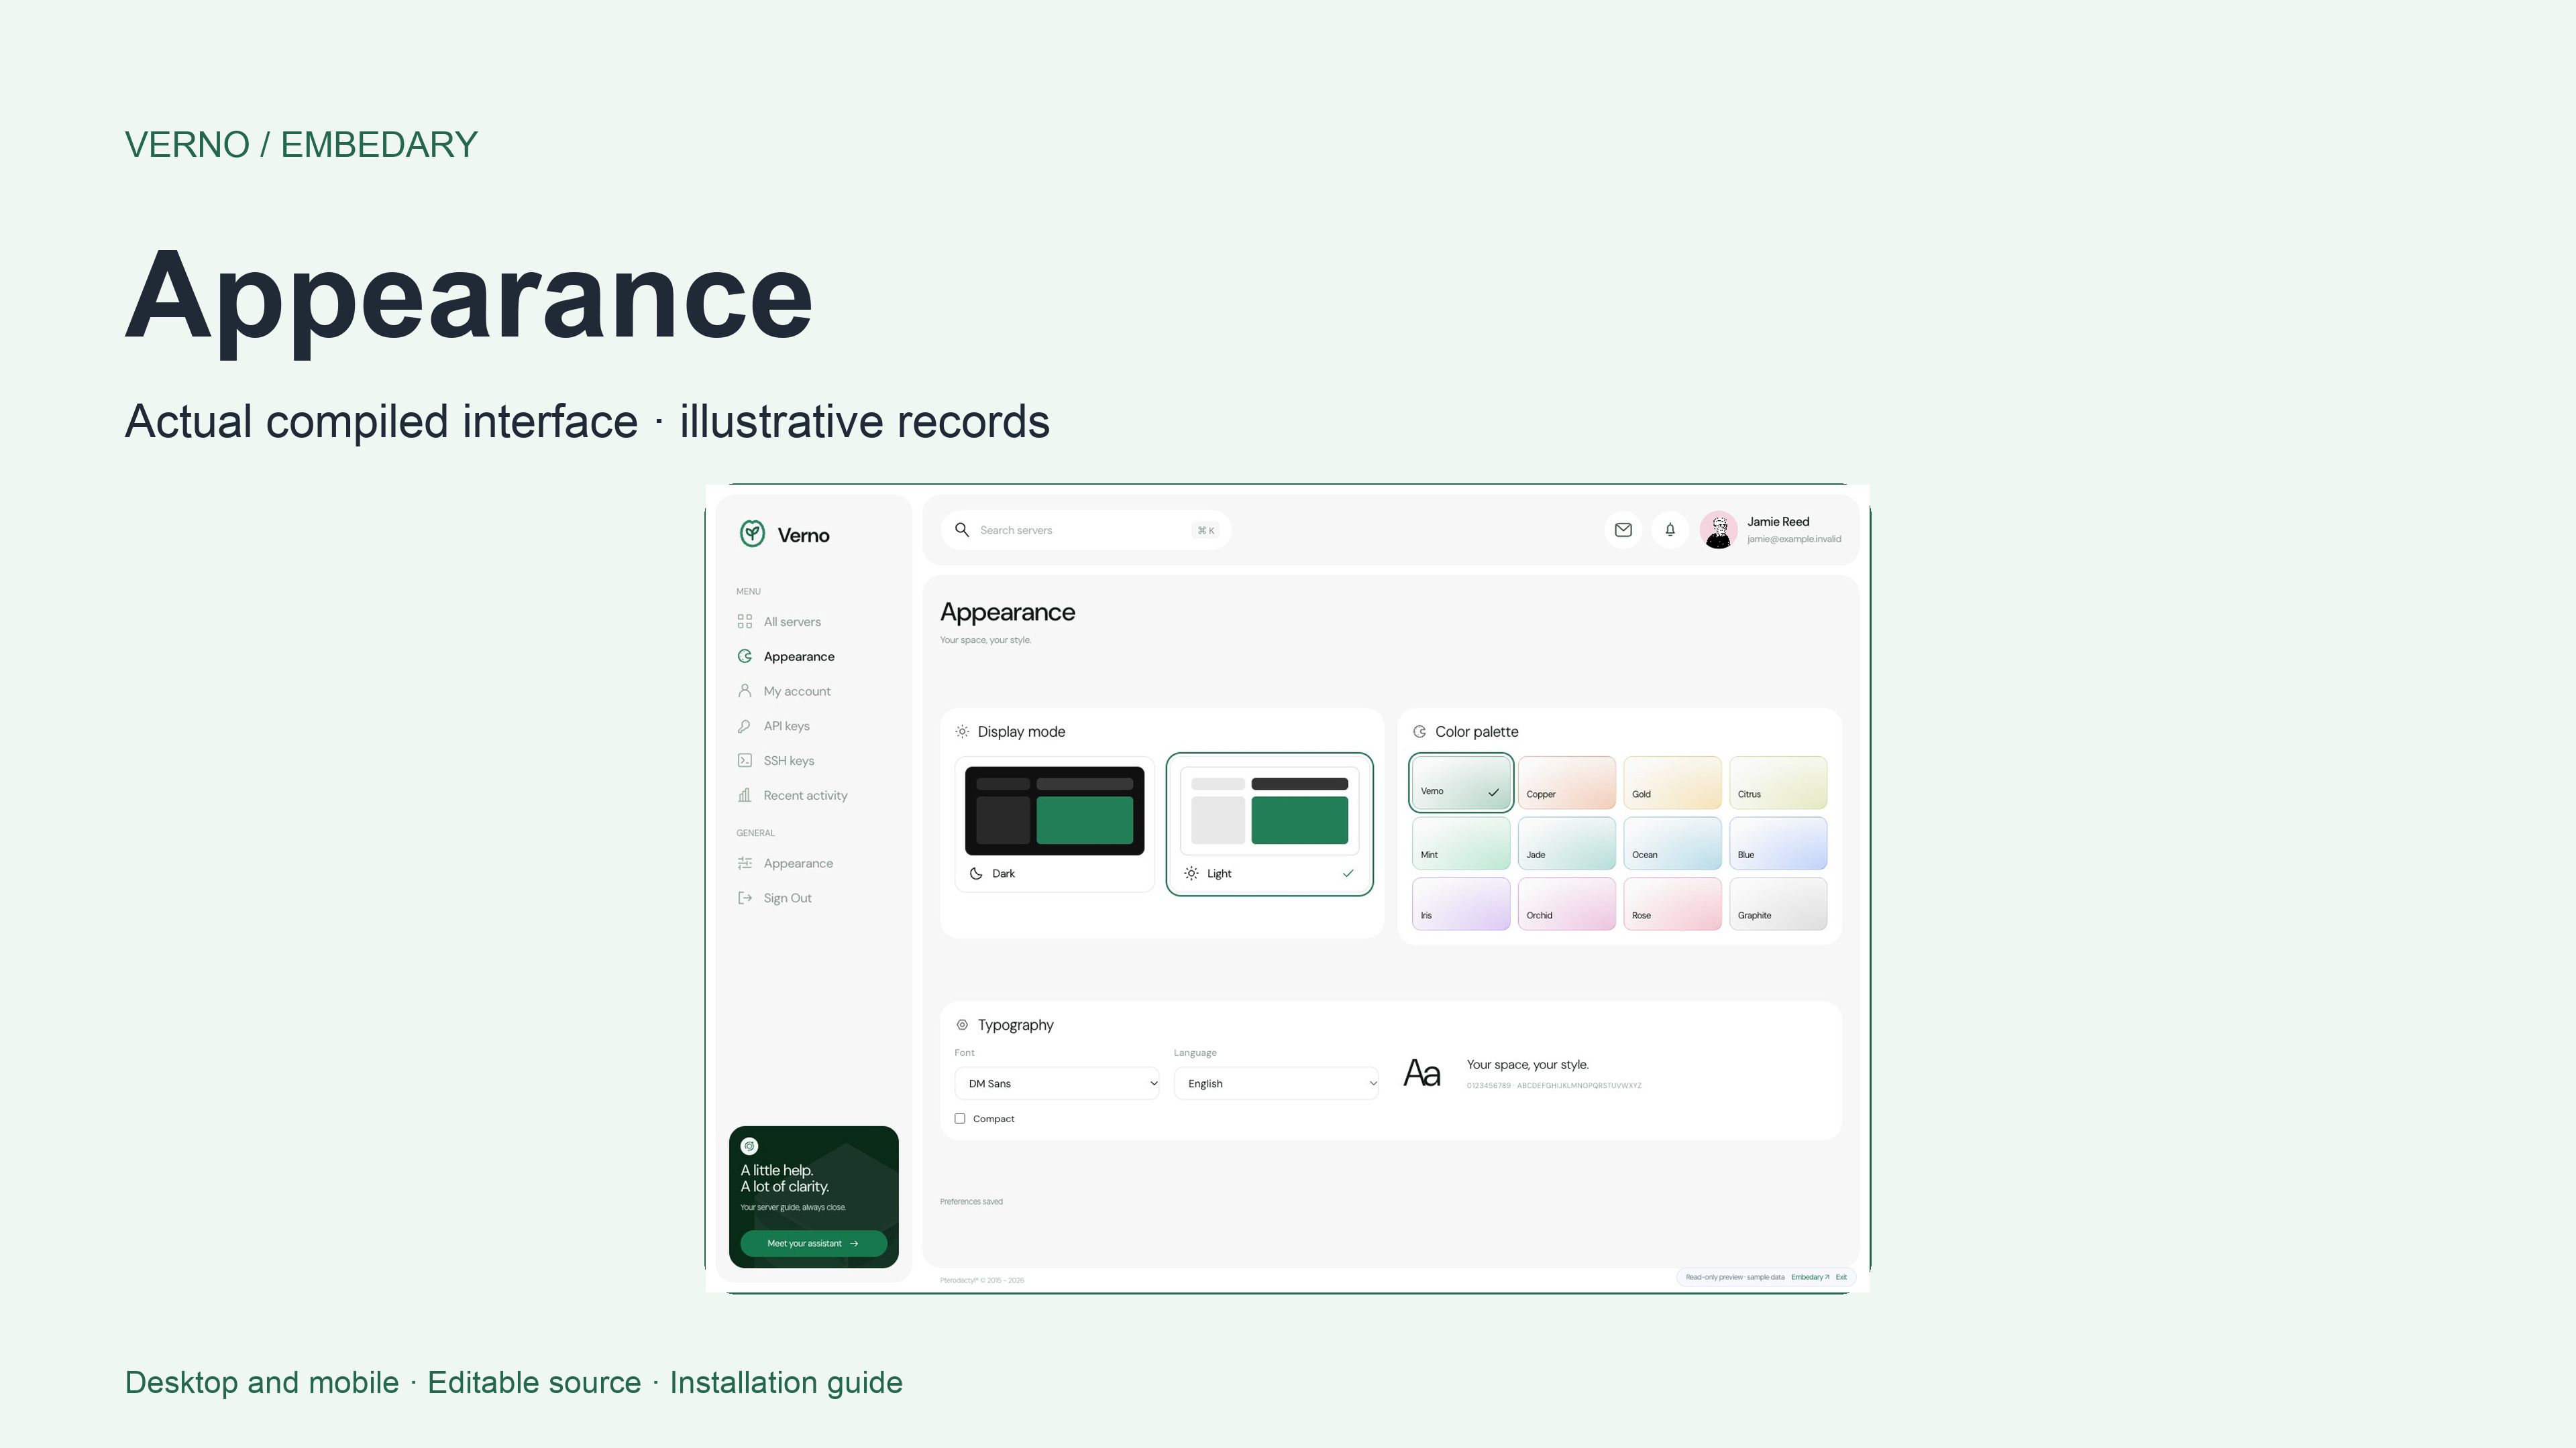Click Jamie Reed's avatar picture
This screenshot has height=1448, width=2576.
pos(1719,530)
